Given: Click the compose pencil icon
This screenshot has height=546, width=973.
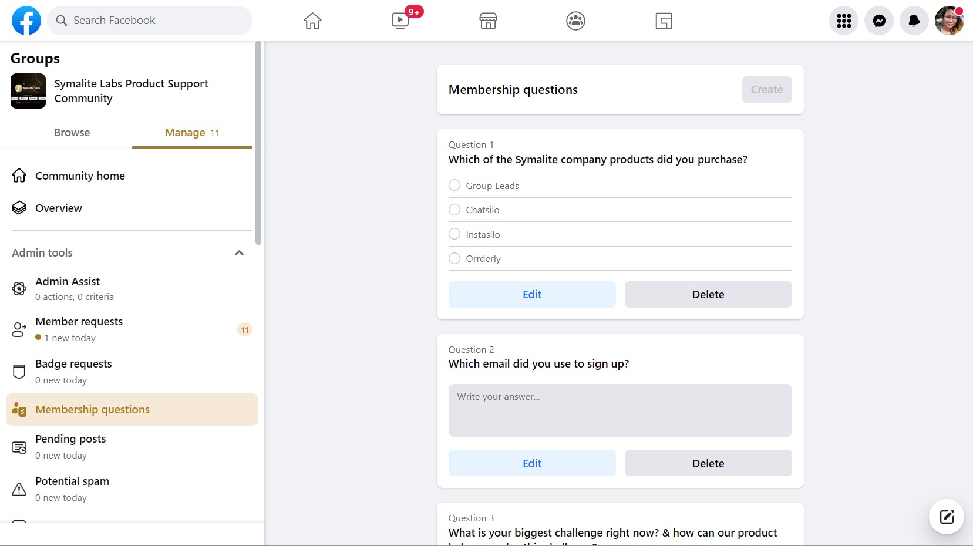Looking at the screenshot, I should pyautogui.click(x=945, y=517).
